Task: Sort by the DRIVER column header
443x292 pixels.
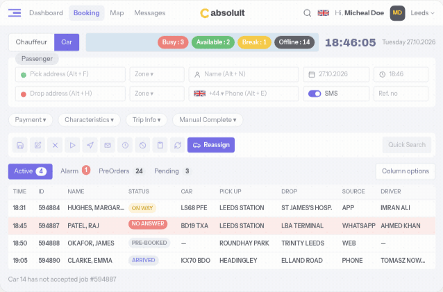Action: point(391,191)
